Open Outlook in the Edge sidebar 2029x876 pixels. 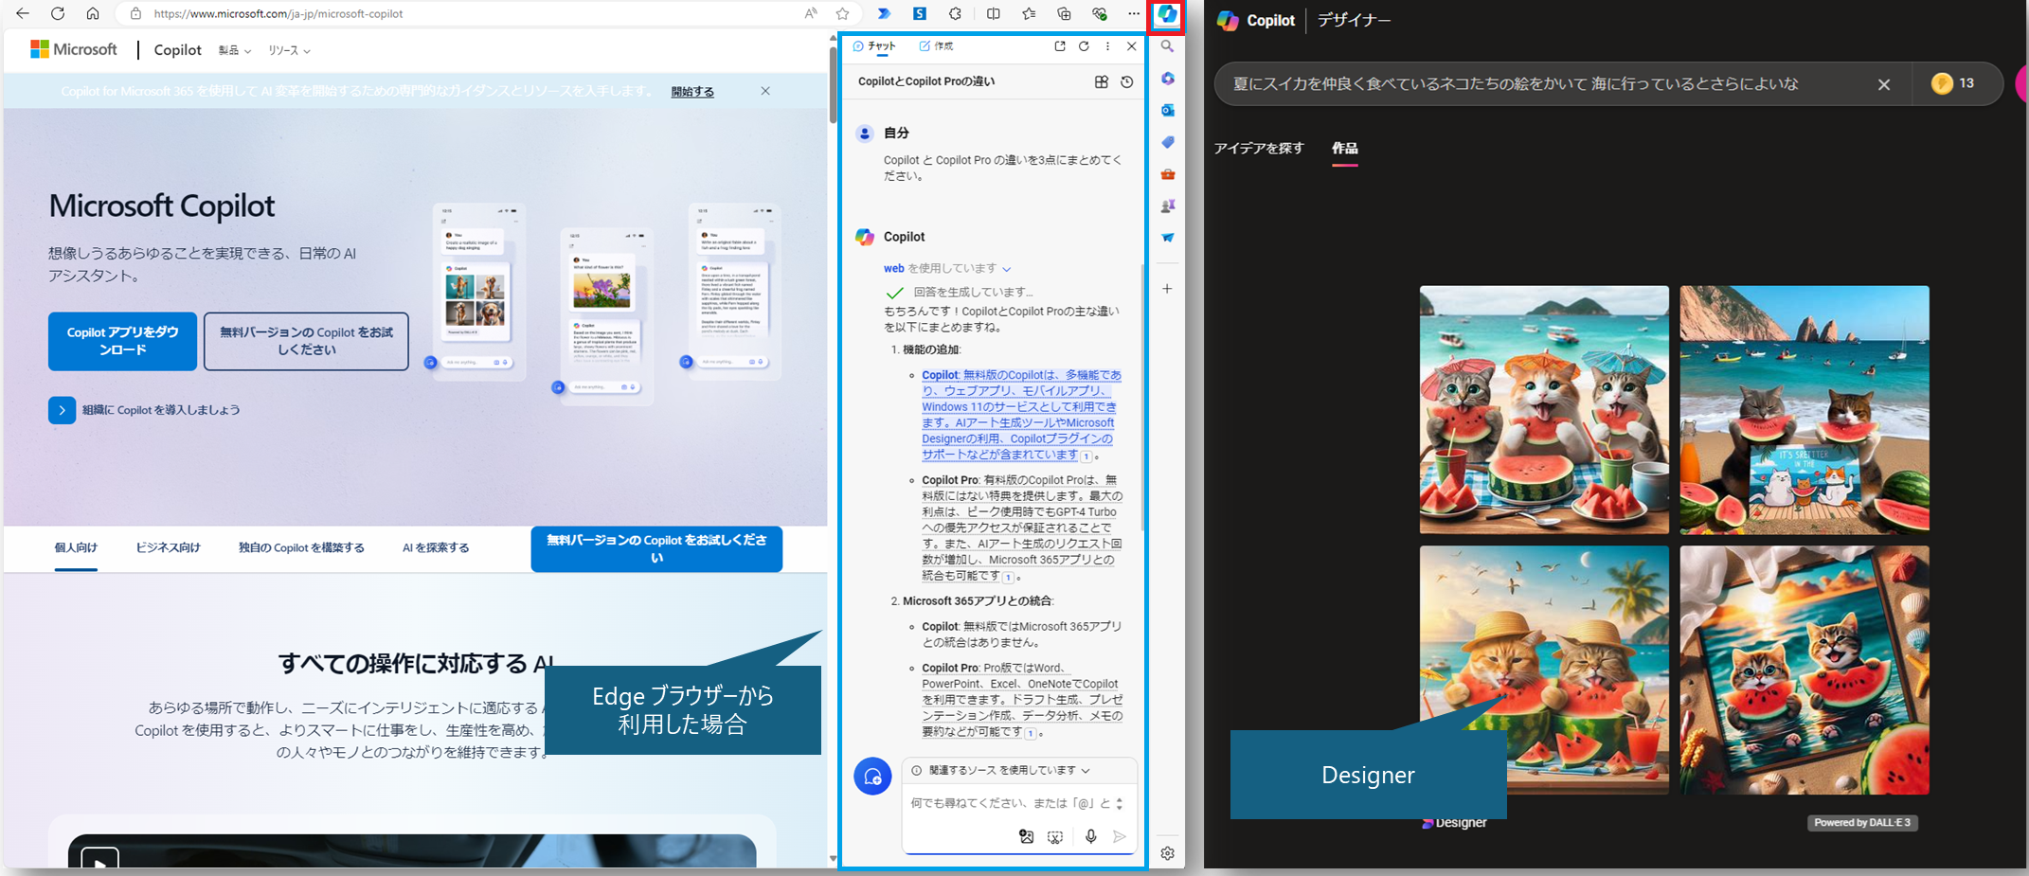1168,110
